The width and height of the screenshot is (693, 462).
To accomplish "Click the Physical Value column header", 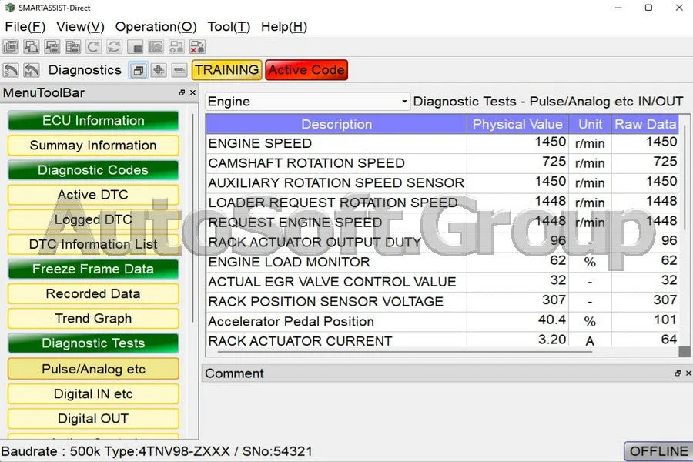I will [x=517, y=124].
